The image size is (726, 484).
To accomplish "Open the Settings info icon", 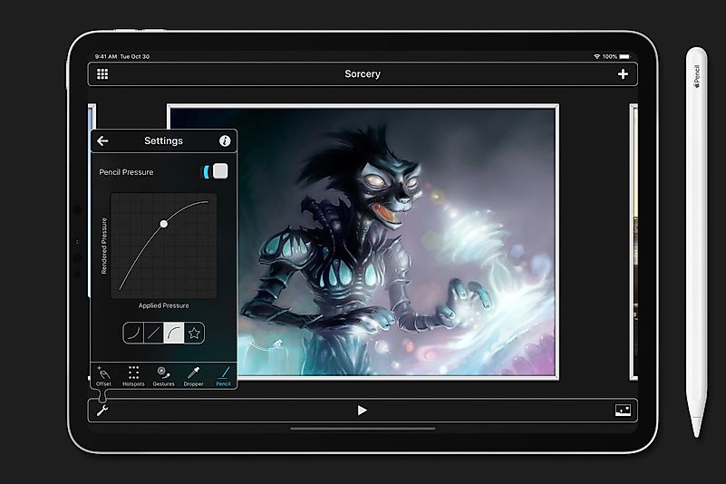I will [225, 140].
